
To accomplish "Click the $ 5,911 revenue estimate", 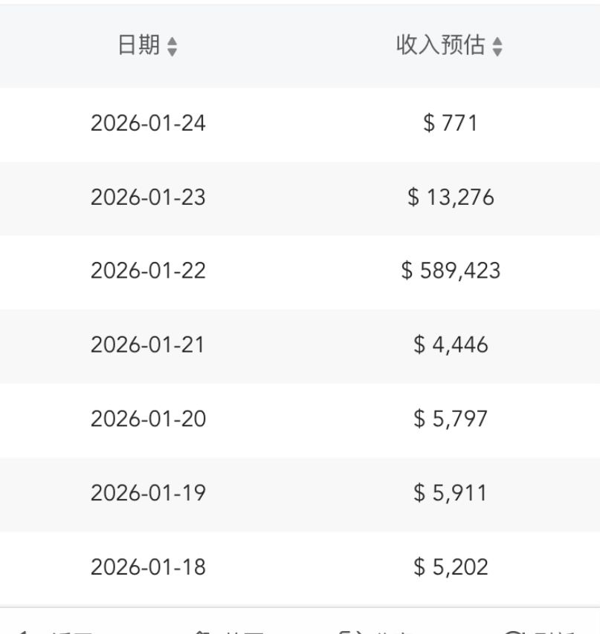I will tap(450, 493).
